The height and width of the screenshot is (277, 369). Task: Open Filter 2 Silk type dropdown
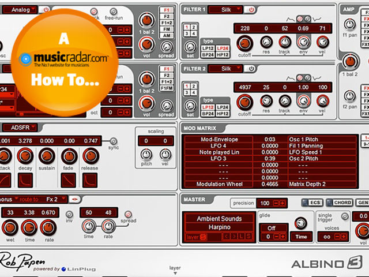pyautogui.click(x=225, y=69)
